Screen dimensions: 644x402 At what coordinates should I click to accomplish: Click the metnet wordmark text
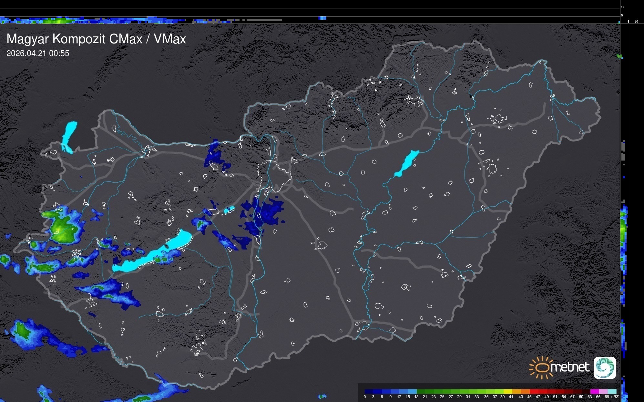point(569,367)
